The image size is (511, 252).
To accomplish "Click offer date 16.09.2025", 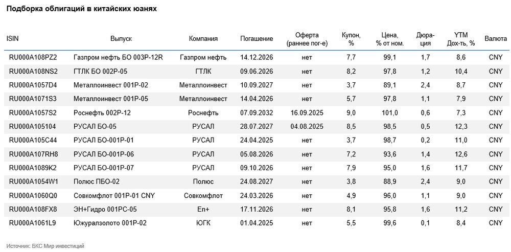I will coord(307,113).
